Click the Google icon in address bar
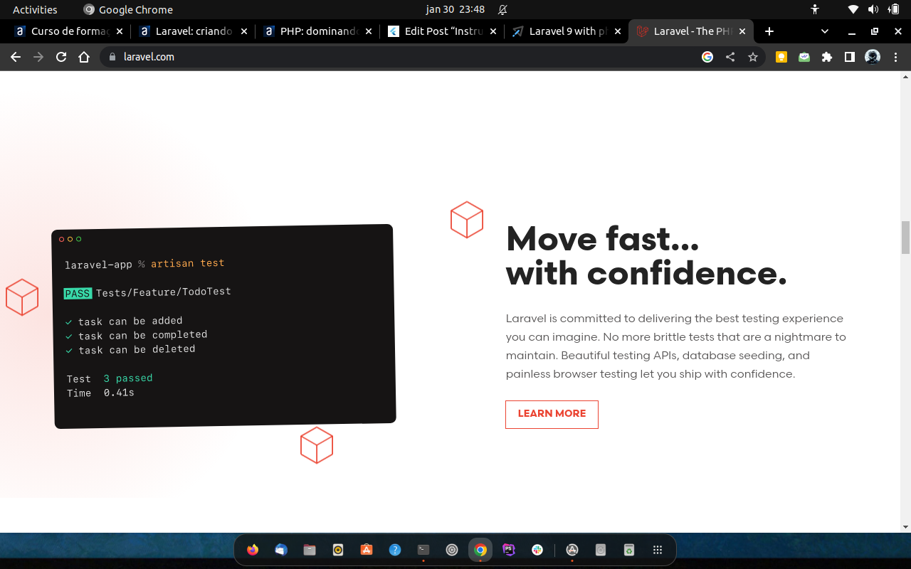Image resolution: width=911 pixels, height=569 pixels. pos(707,57)
